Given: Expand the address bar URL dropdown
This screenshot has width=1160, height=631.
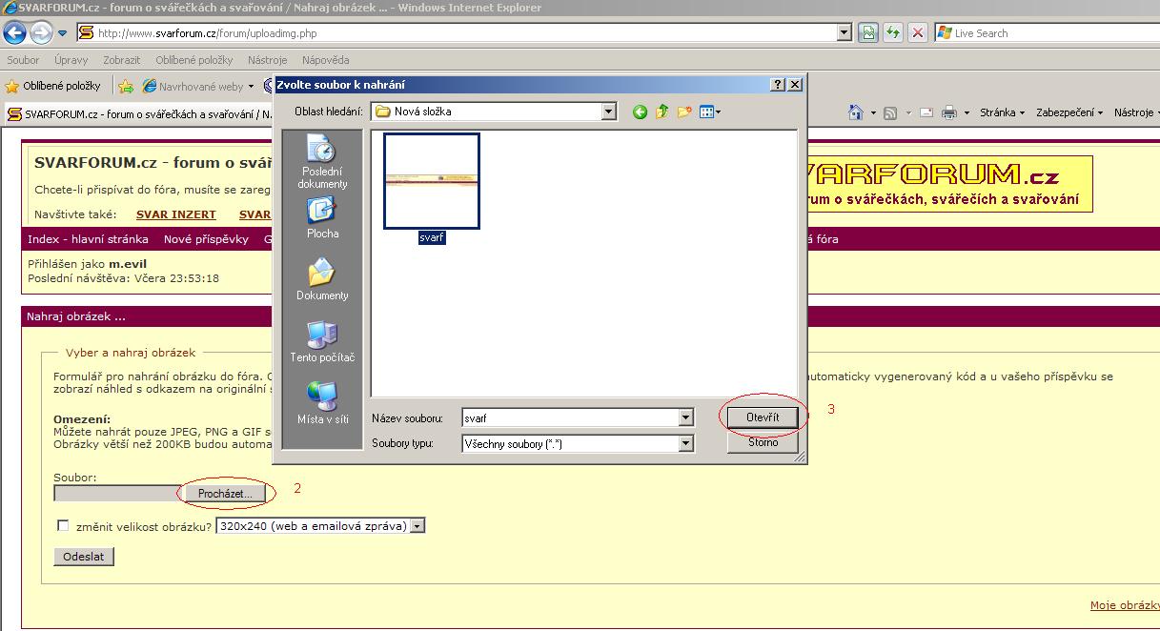Looking at the screenshot, I should (844, 32).
